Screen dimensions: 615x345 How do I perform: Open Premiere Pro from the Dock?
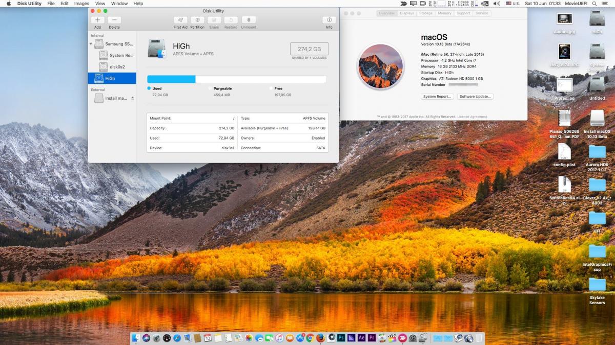(x=372, y=338)
